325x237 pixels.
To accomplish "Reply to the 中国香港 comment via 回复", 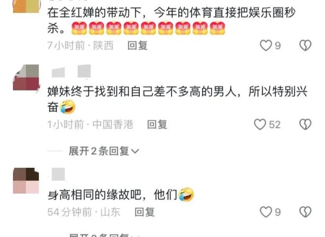I will coord(157,125).
